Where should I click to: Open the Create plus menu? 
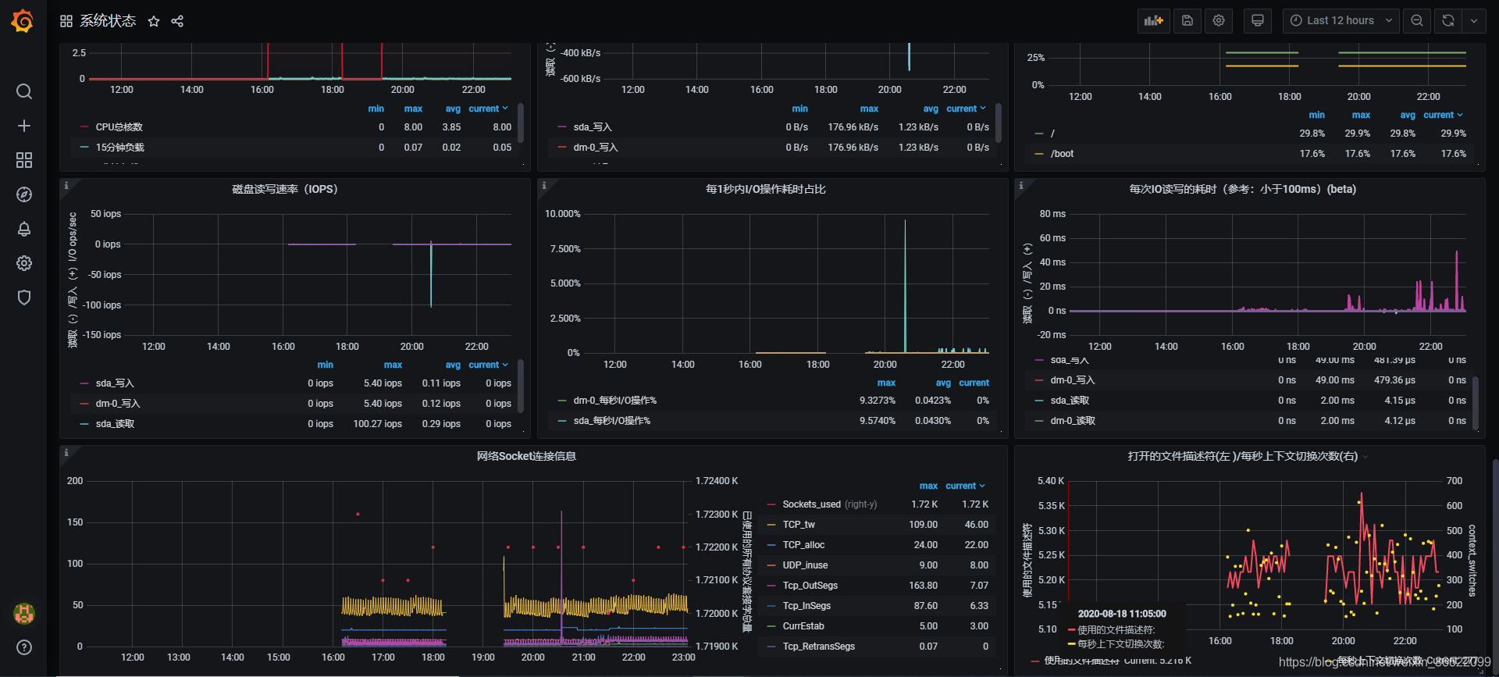24,126
